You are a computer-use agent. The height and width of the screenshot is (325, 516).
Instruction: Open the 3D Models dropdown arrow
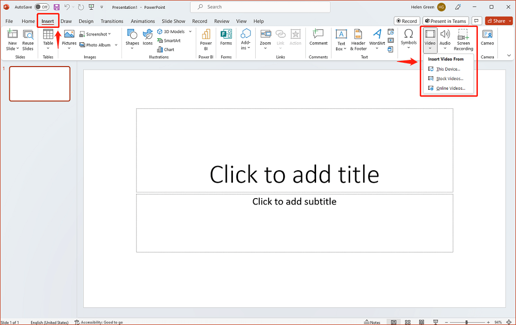coord(190,31)
